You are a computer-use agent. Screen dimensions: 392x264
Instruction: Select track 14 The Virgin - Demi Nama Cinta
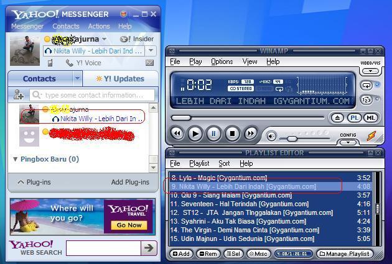[x=271, y=230]
